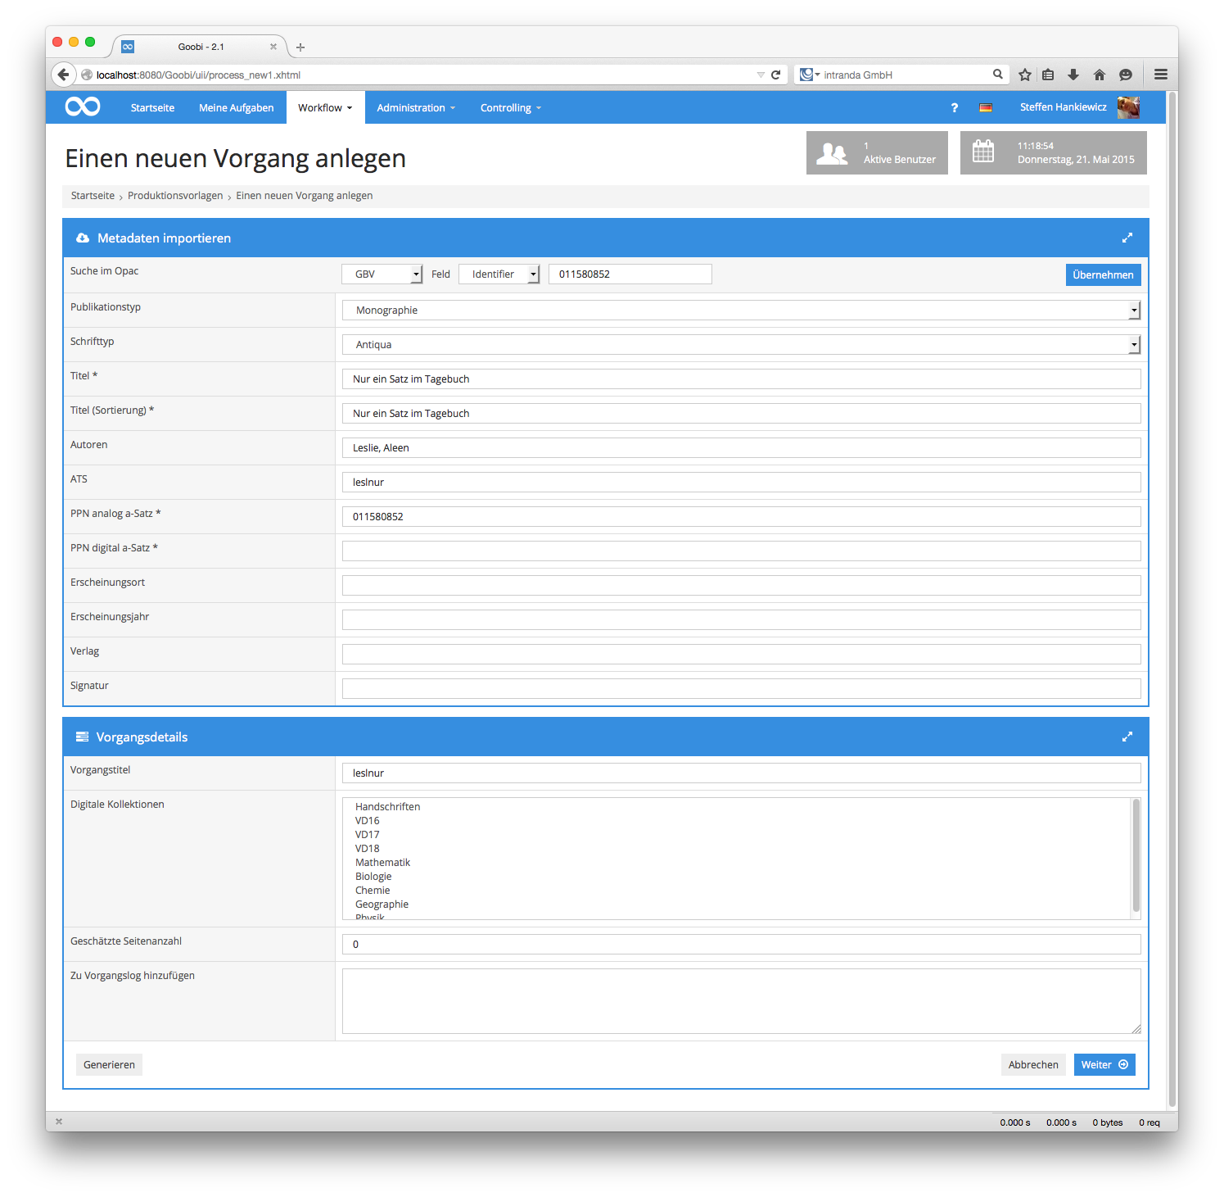Click the Titel input field
Viewport: 1224px width, 1197px height.
[741, 379]
